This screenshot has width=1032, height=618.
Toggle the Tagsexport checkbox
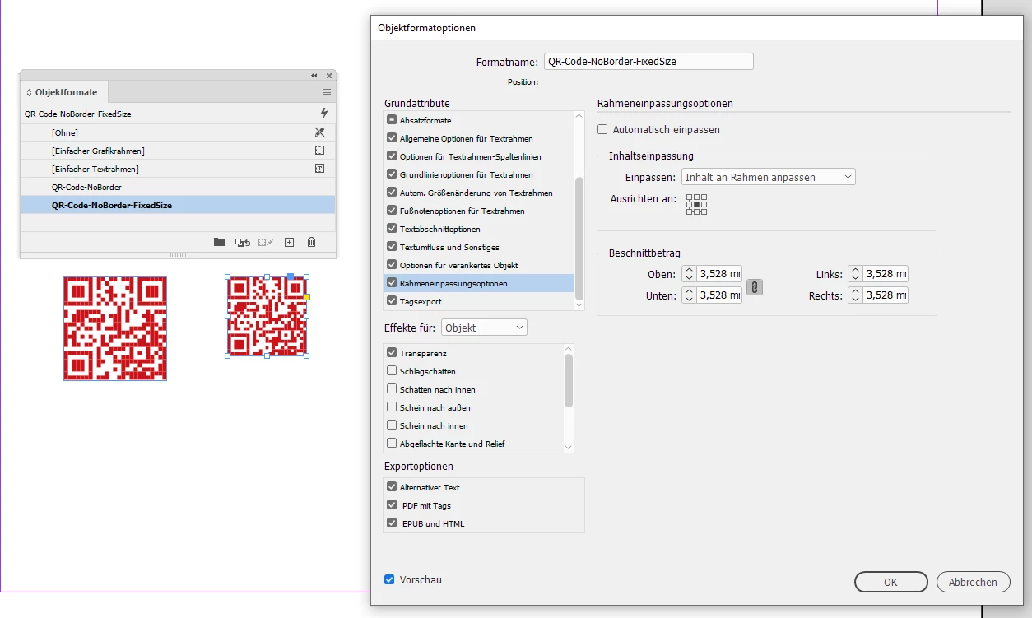click(x=392, y=301)
